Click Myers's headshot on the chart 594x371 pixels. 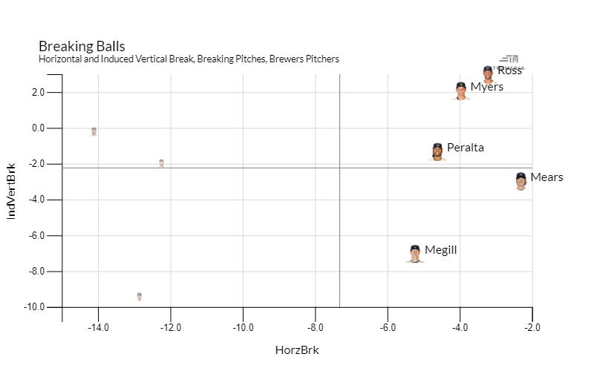[461, 91]
